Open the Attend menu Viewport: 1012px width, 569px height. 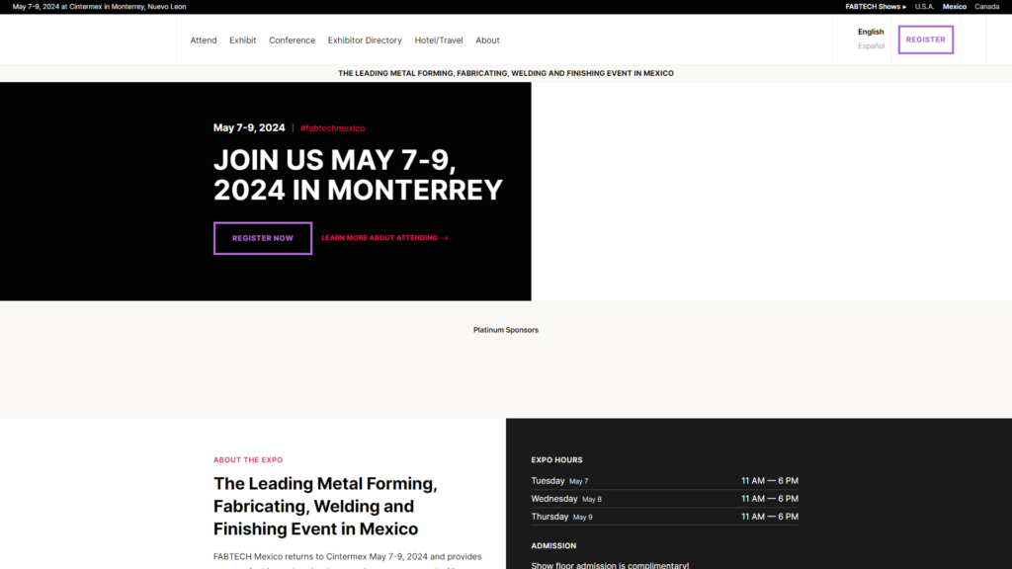tap(204, 40)
